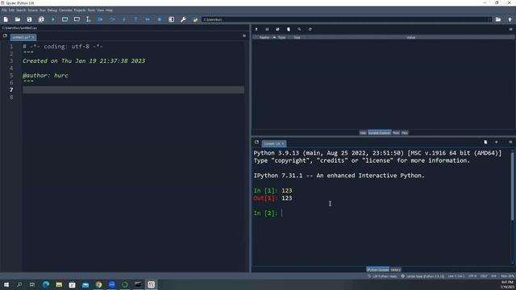Screen dimensions: 516x290
Task: Open the Projects menu
Action: click(80, 10)
